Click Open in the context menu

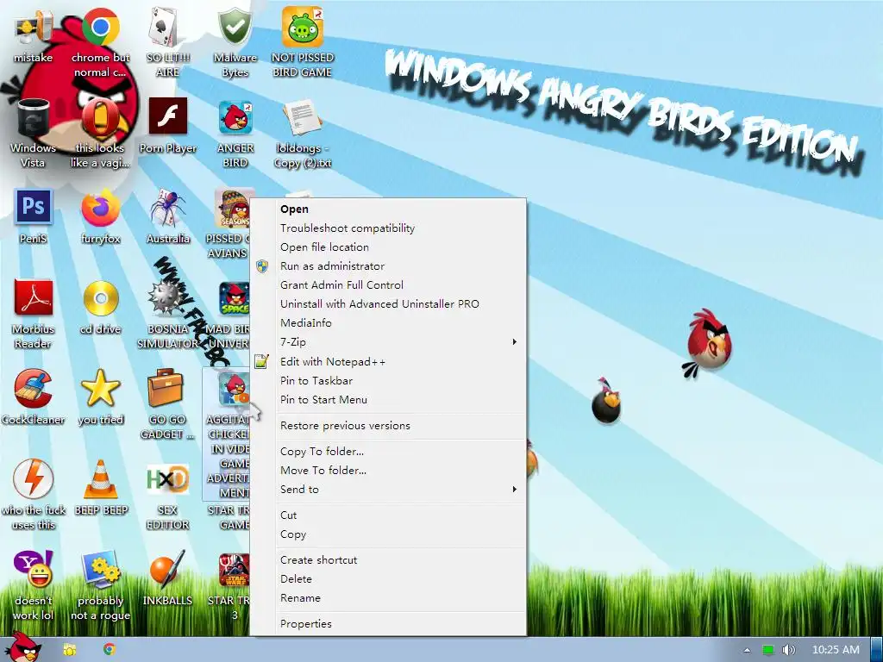pyautogui.click(x=388, y=209)
